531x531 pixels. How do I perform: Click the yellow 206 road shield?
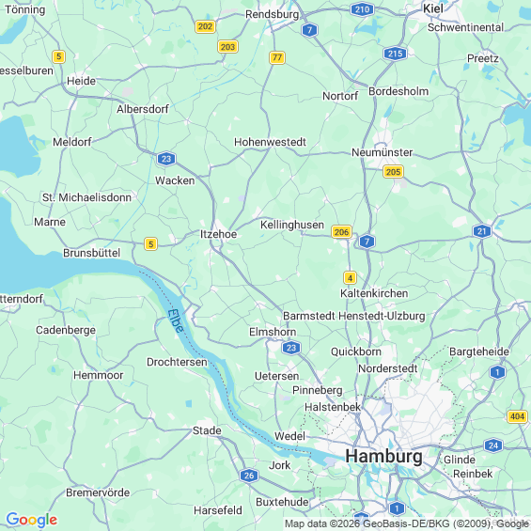[x=341, y=232]
